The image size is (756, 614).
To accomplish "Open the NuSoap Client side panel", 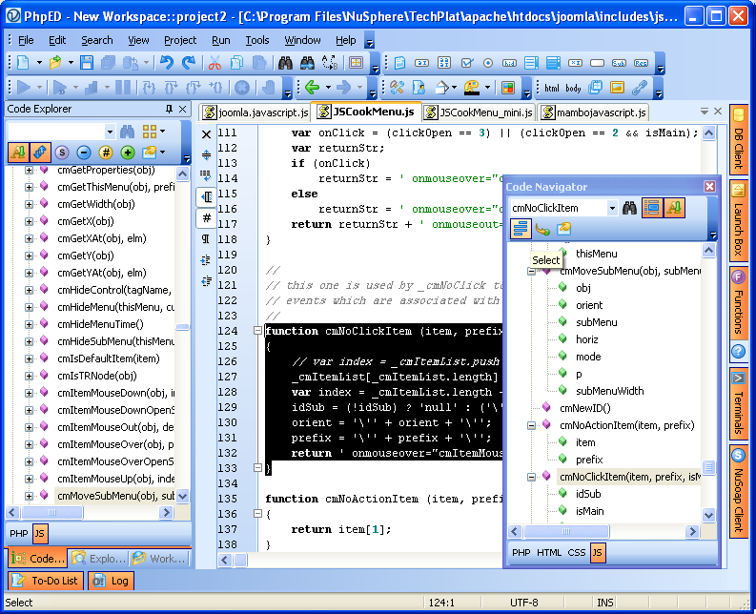I will point(739,490).
